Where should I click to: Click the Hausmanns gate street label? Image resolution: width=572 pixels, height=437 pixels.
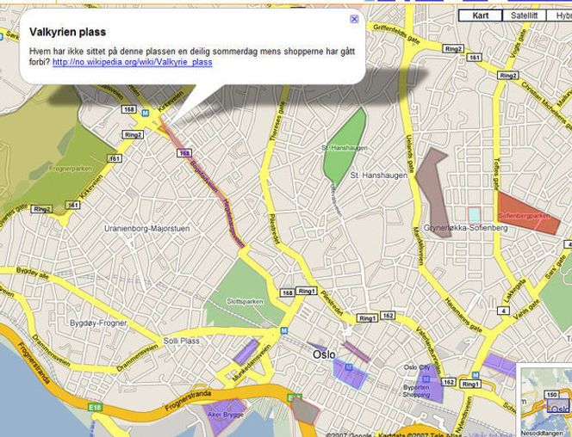click(x=463, y=315)
